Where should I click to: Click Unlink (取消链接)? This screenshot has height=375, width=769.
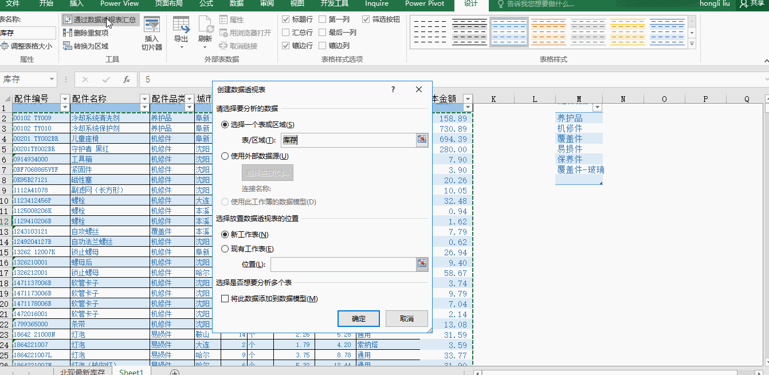(x=238, y=46)
